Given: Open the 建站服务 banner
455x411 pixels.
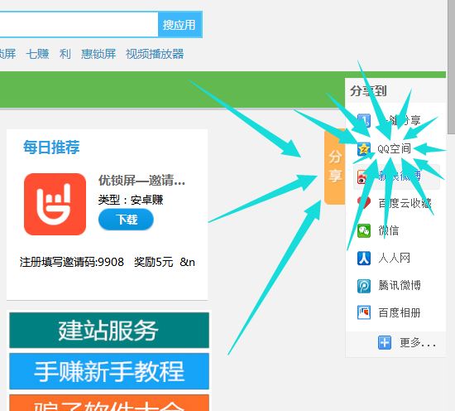Looking at the screenshot, I should (109, 330).
